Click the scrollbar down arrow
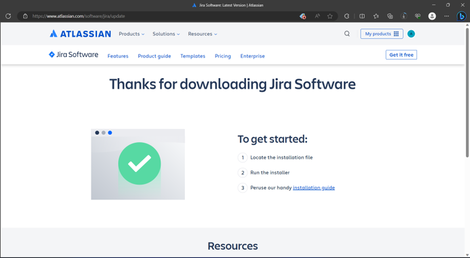This screenshot has width=470, height=258. (x=467, y=255)
